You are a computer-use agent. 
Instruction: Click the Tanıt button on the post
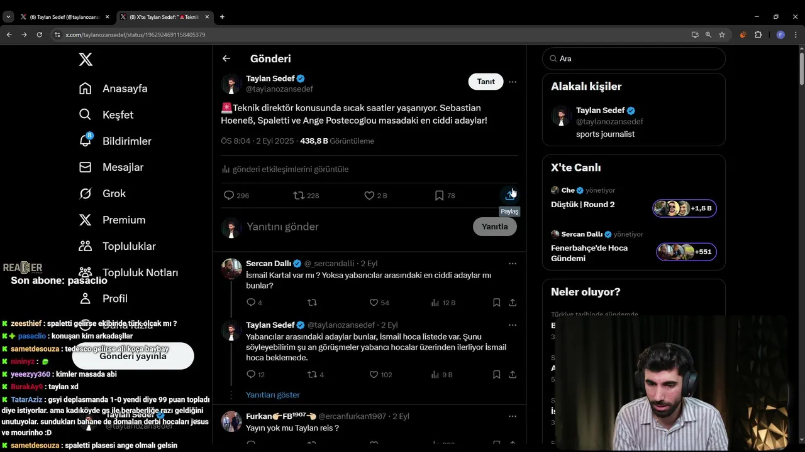click(x=486, y=82)
